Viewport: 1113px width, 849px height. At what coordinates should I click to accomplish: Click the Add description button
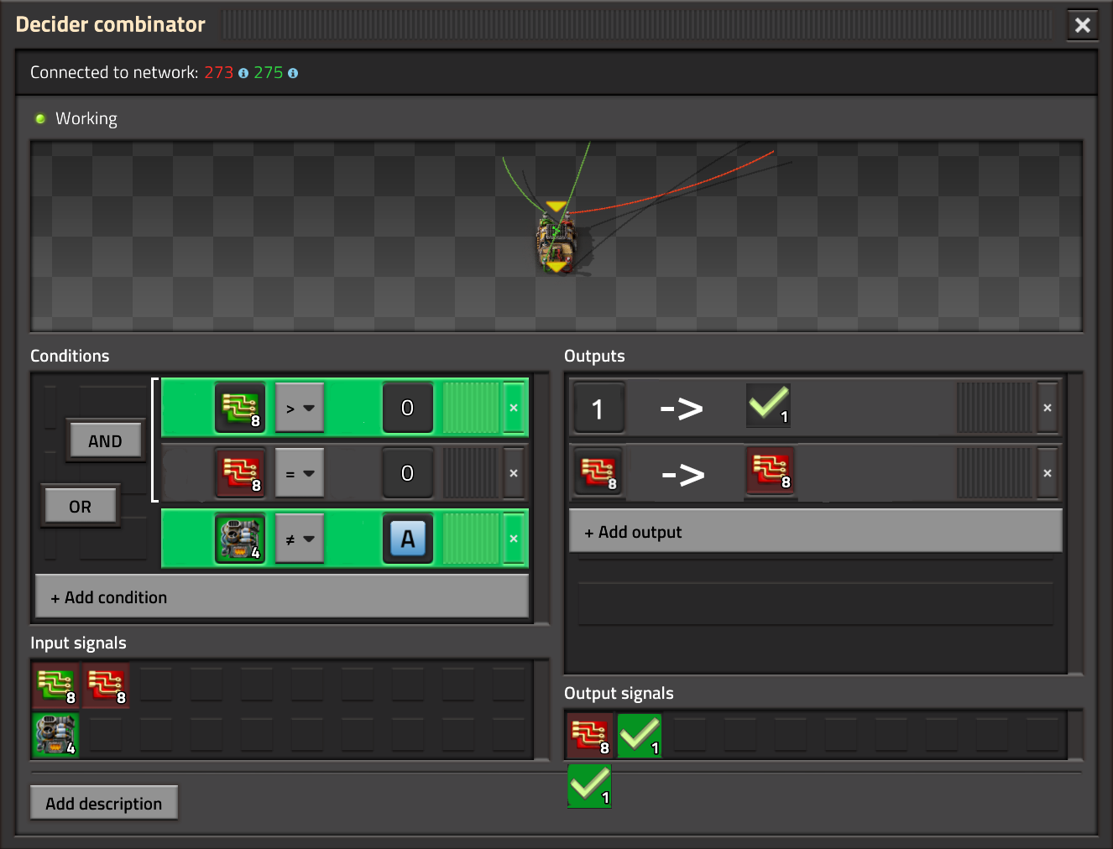[104, 803]
